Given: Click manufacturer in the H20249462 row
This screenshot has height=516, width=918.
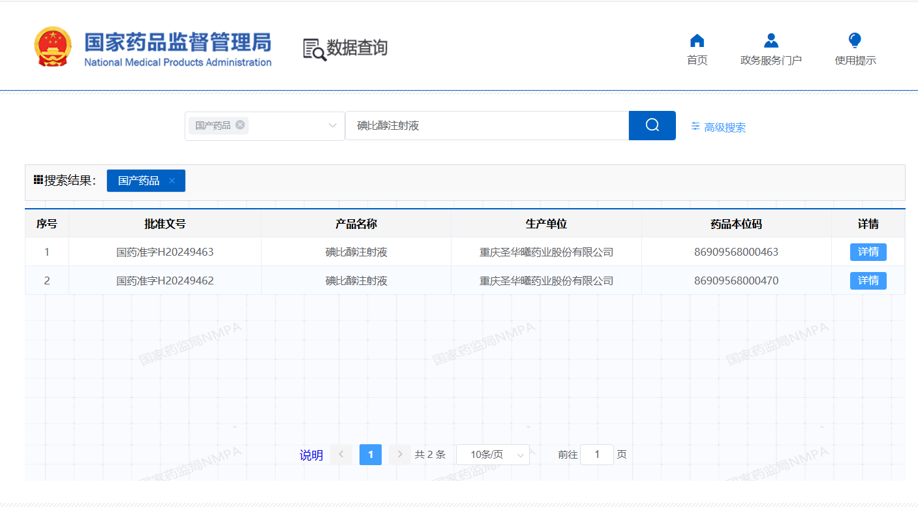Looking at the screenshot, I should (x=547, y=281).
